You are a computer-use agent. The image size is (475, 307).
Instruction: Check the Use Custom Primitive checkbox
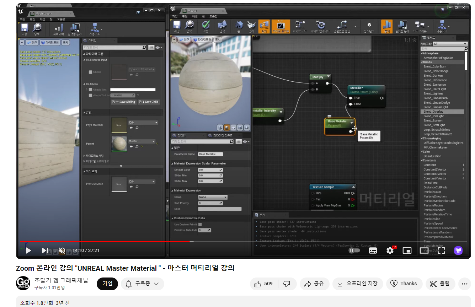tap(200, 225)
